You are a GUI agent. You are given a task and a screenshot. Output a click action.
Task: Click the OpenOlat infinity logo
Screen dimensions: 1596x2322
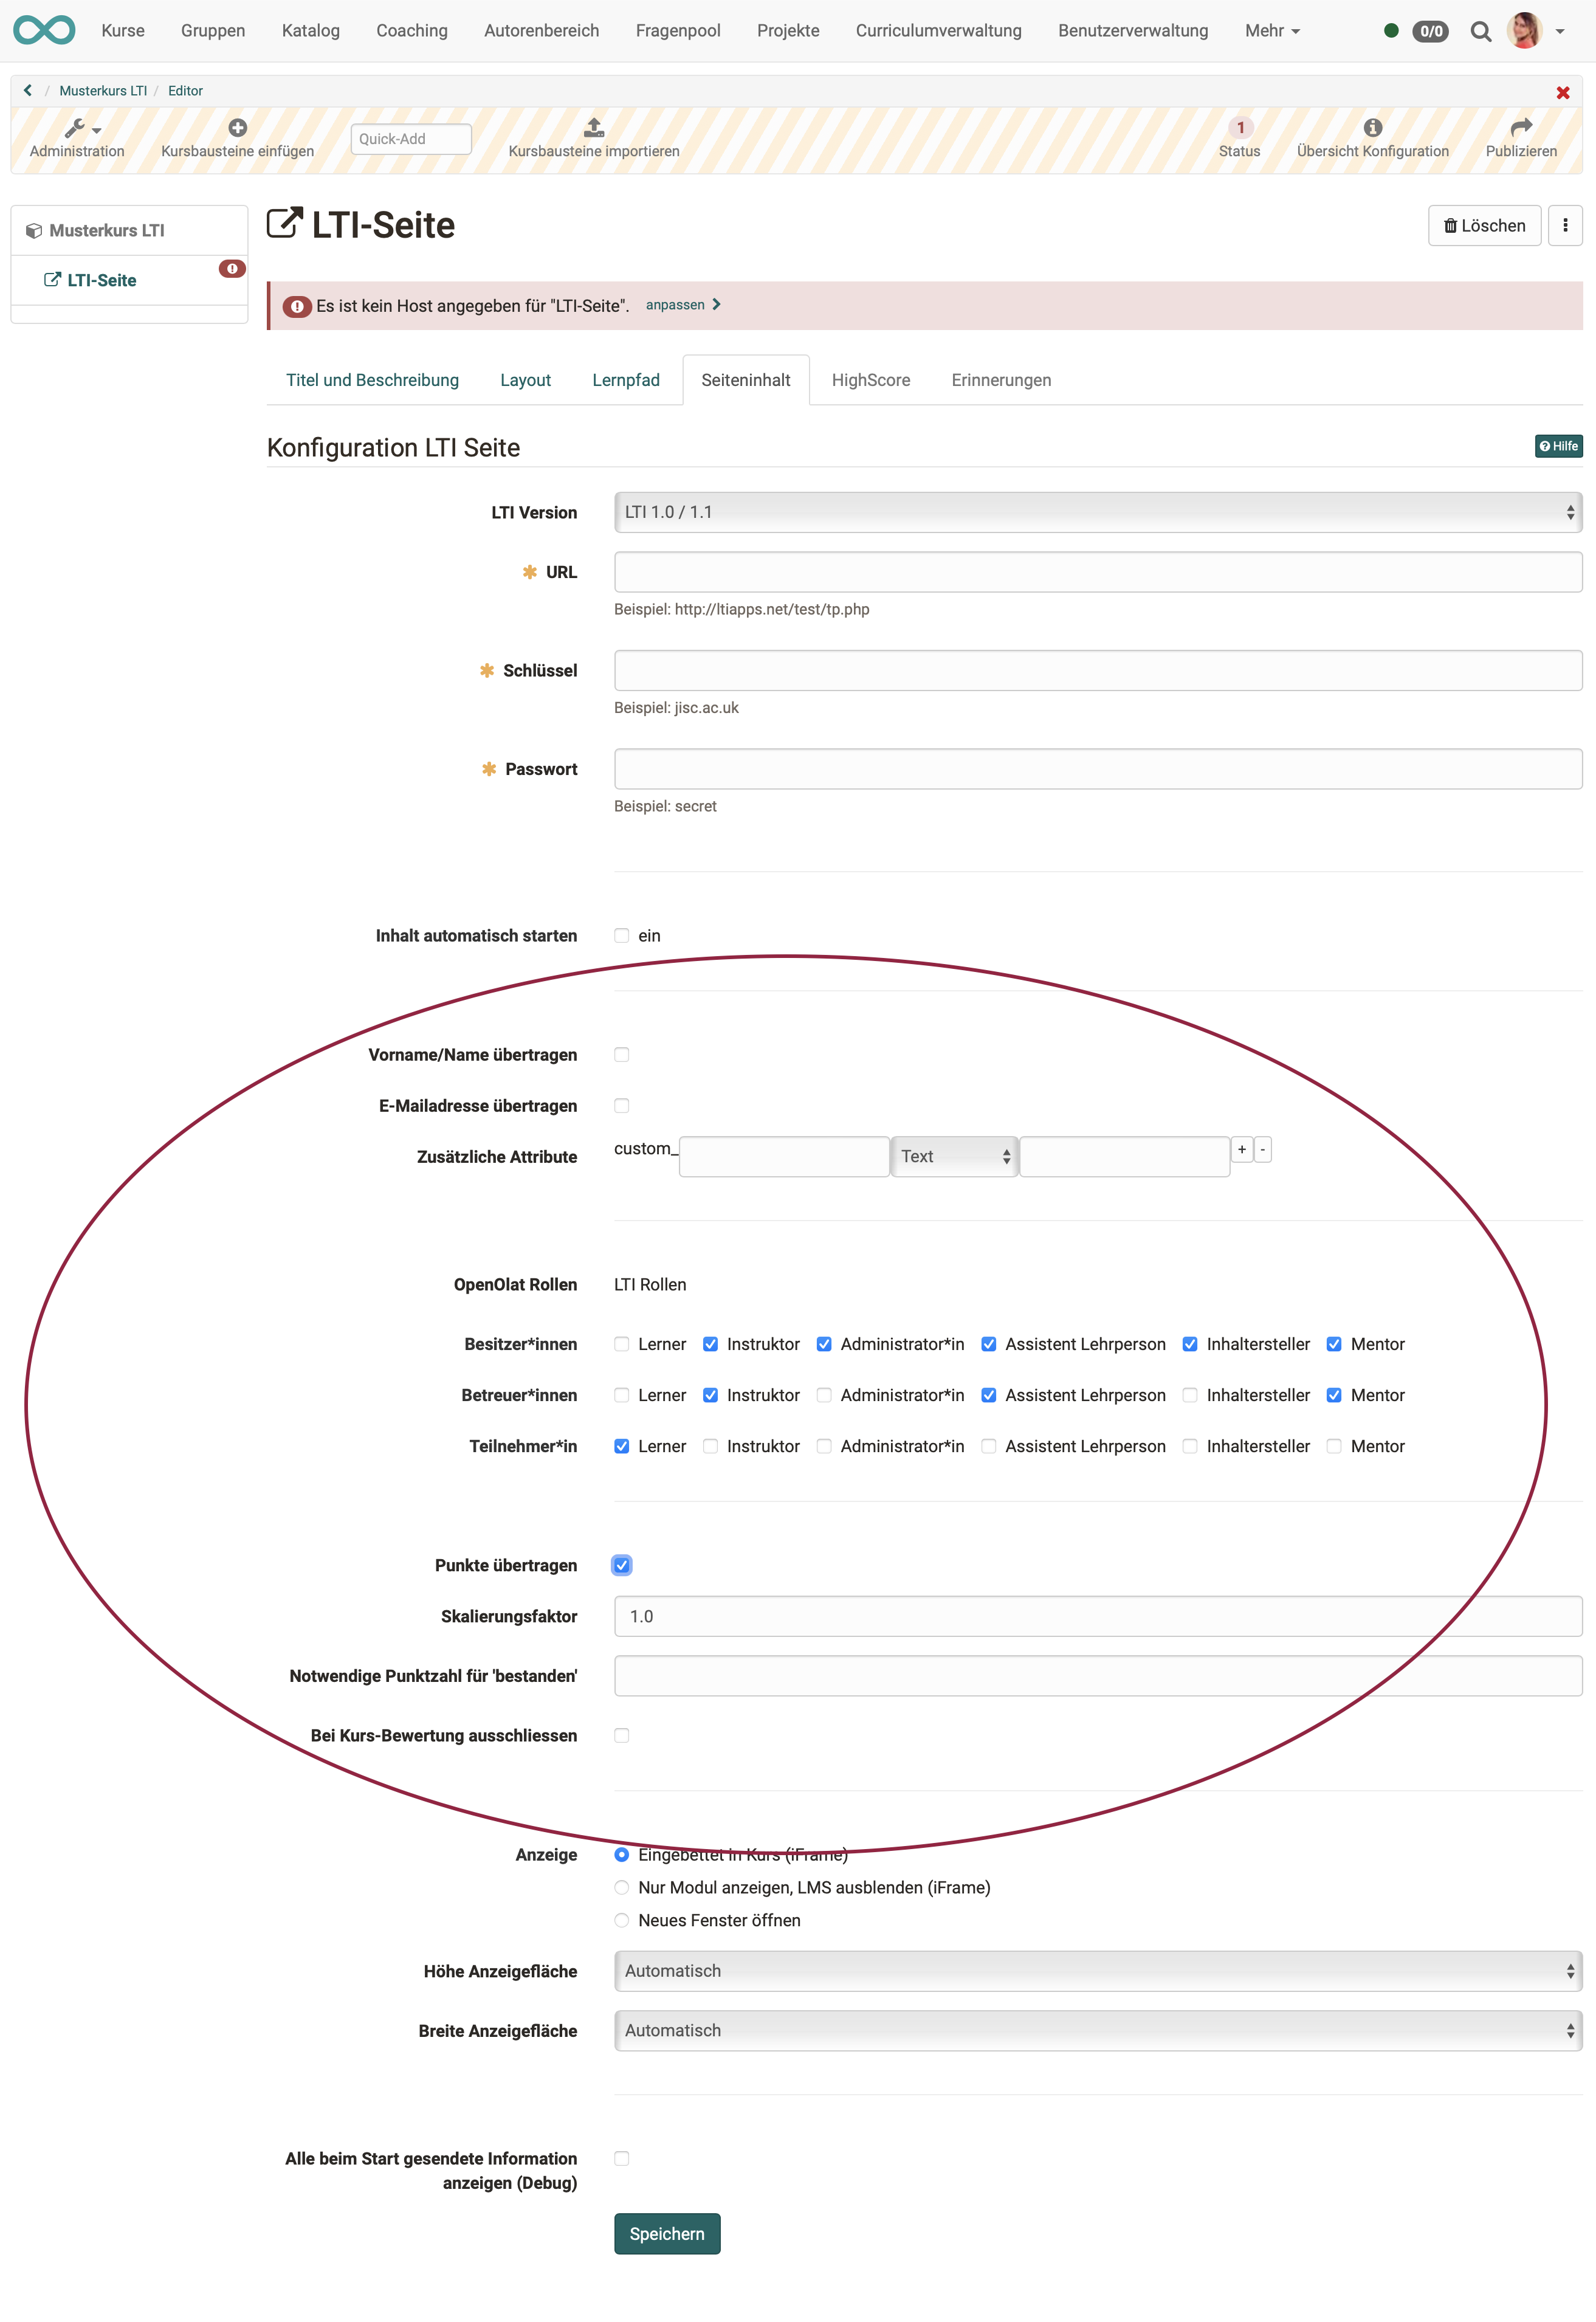coord(44,31)
